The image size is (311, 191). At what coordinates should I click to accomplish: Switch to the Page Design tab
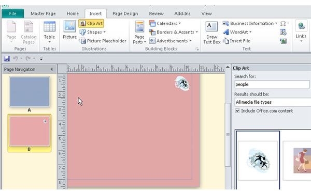(125, 13)
